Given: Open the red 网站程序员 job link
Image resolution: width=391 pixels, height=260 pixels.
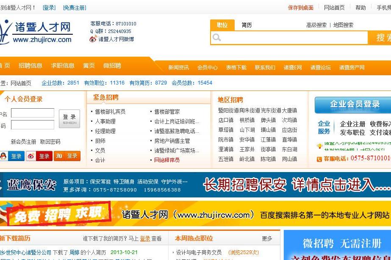Looking at the screenshot, I should [167, 160].
